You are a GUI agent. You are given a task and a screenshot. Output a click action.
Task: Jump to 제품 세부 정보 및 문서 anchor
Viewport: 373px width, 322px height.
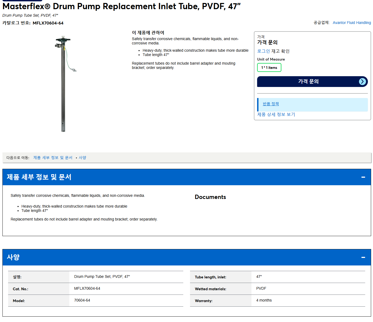click(53, 157)
